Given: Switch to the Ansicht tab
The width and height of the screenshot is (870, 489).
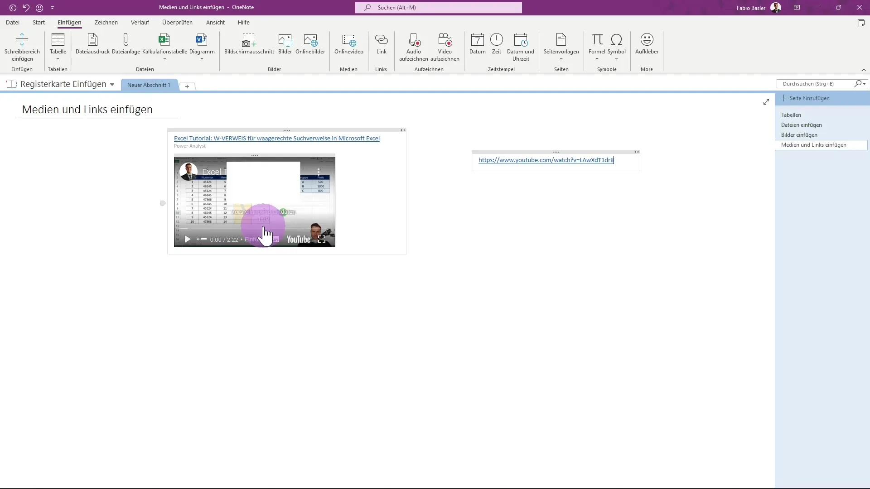Looking at the screenshot, I should (x=215, y=22).
